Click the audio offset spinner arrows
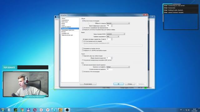Viewport: 200px width, 112px height. 112,58
